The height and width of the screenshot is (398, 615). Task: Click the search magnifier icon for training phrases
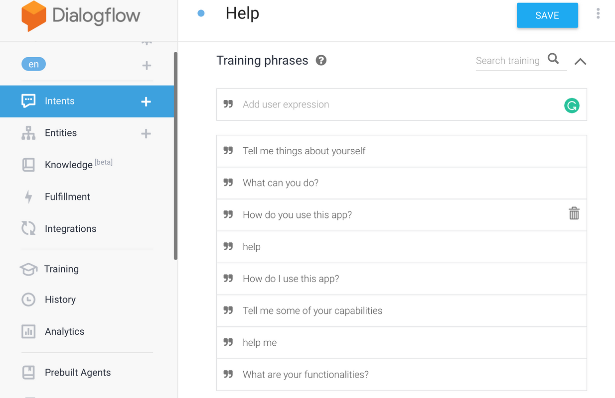coord(553,59)
